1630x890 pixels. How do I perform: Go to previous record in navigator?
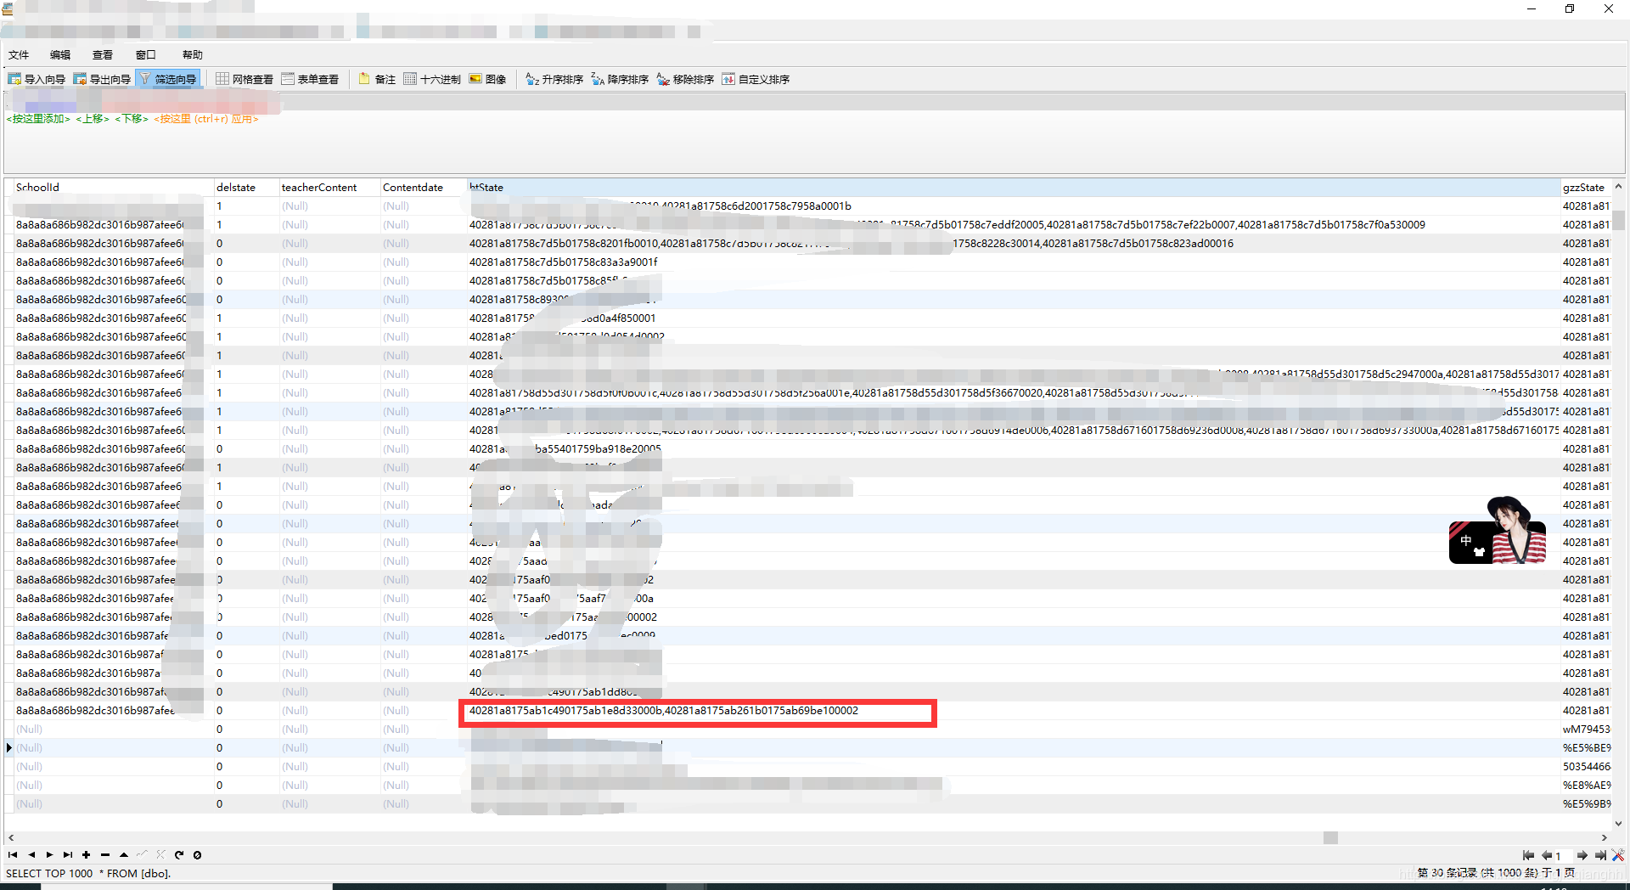[x=31, y=855]
